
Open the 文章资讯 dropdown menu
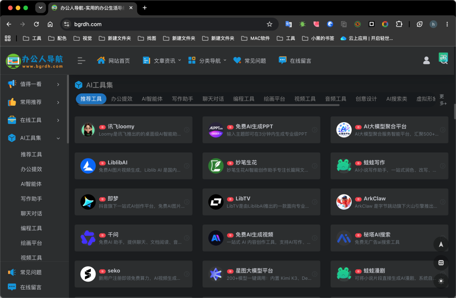point(162,60)
